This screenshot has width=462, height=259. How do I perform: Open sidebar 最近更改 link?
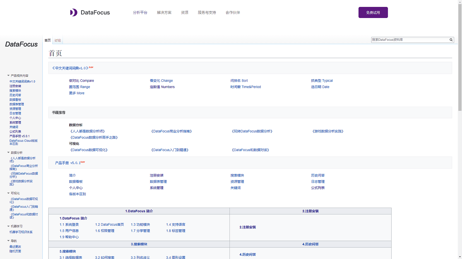pos(15,247)
